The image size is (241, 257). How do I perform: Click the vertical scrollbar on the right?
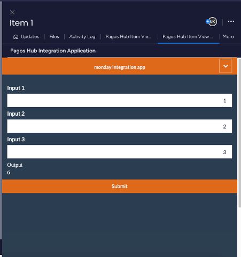pos(239,133)
